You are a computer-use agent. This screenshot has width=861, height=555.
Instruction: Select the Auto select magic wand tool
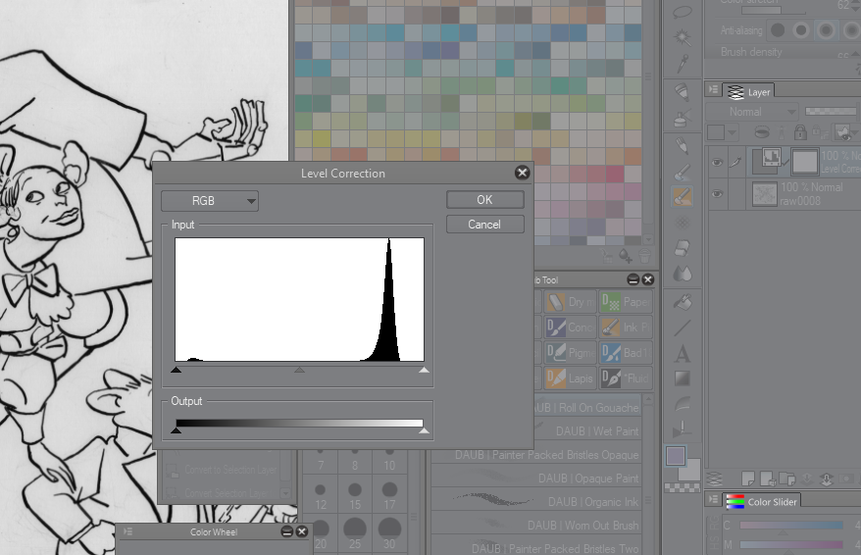[683, 38]
